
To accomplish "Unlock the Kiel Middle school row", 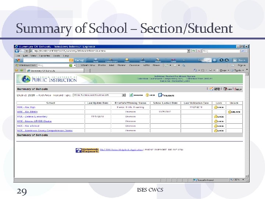I will (x=234, y=112).
